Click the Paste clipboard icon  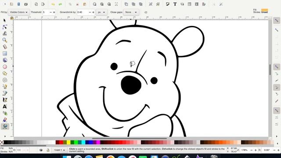click(x=85, y=4)
